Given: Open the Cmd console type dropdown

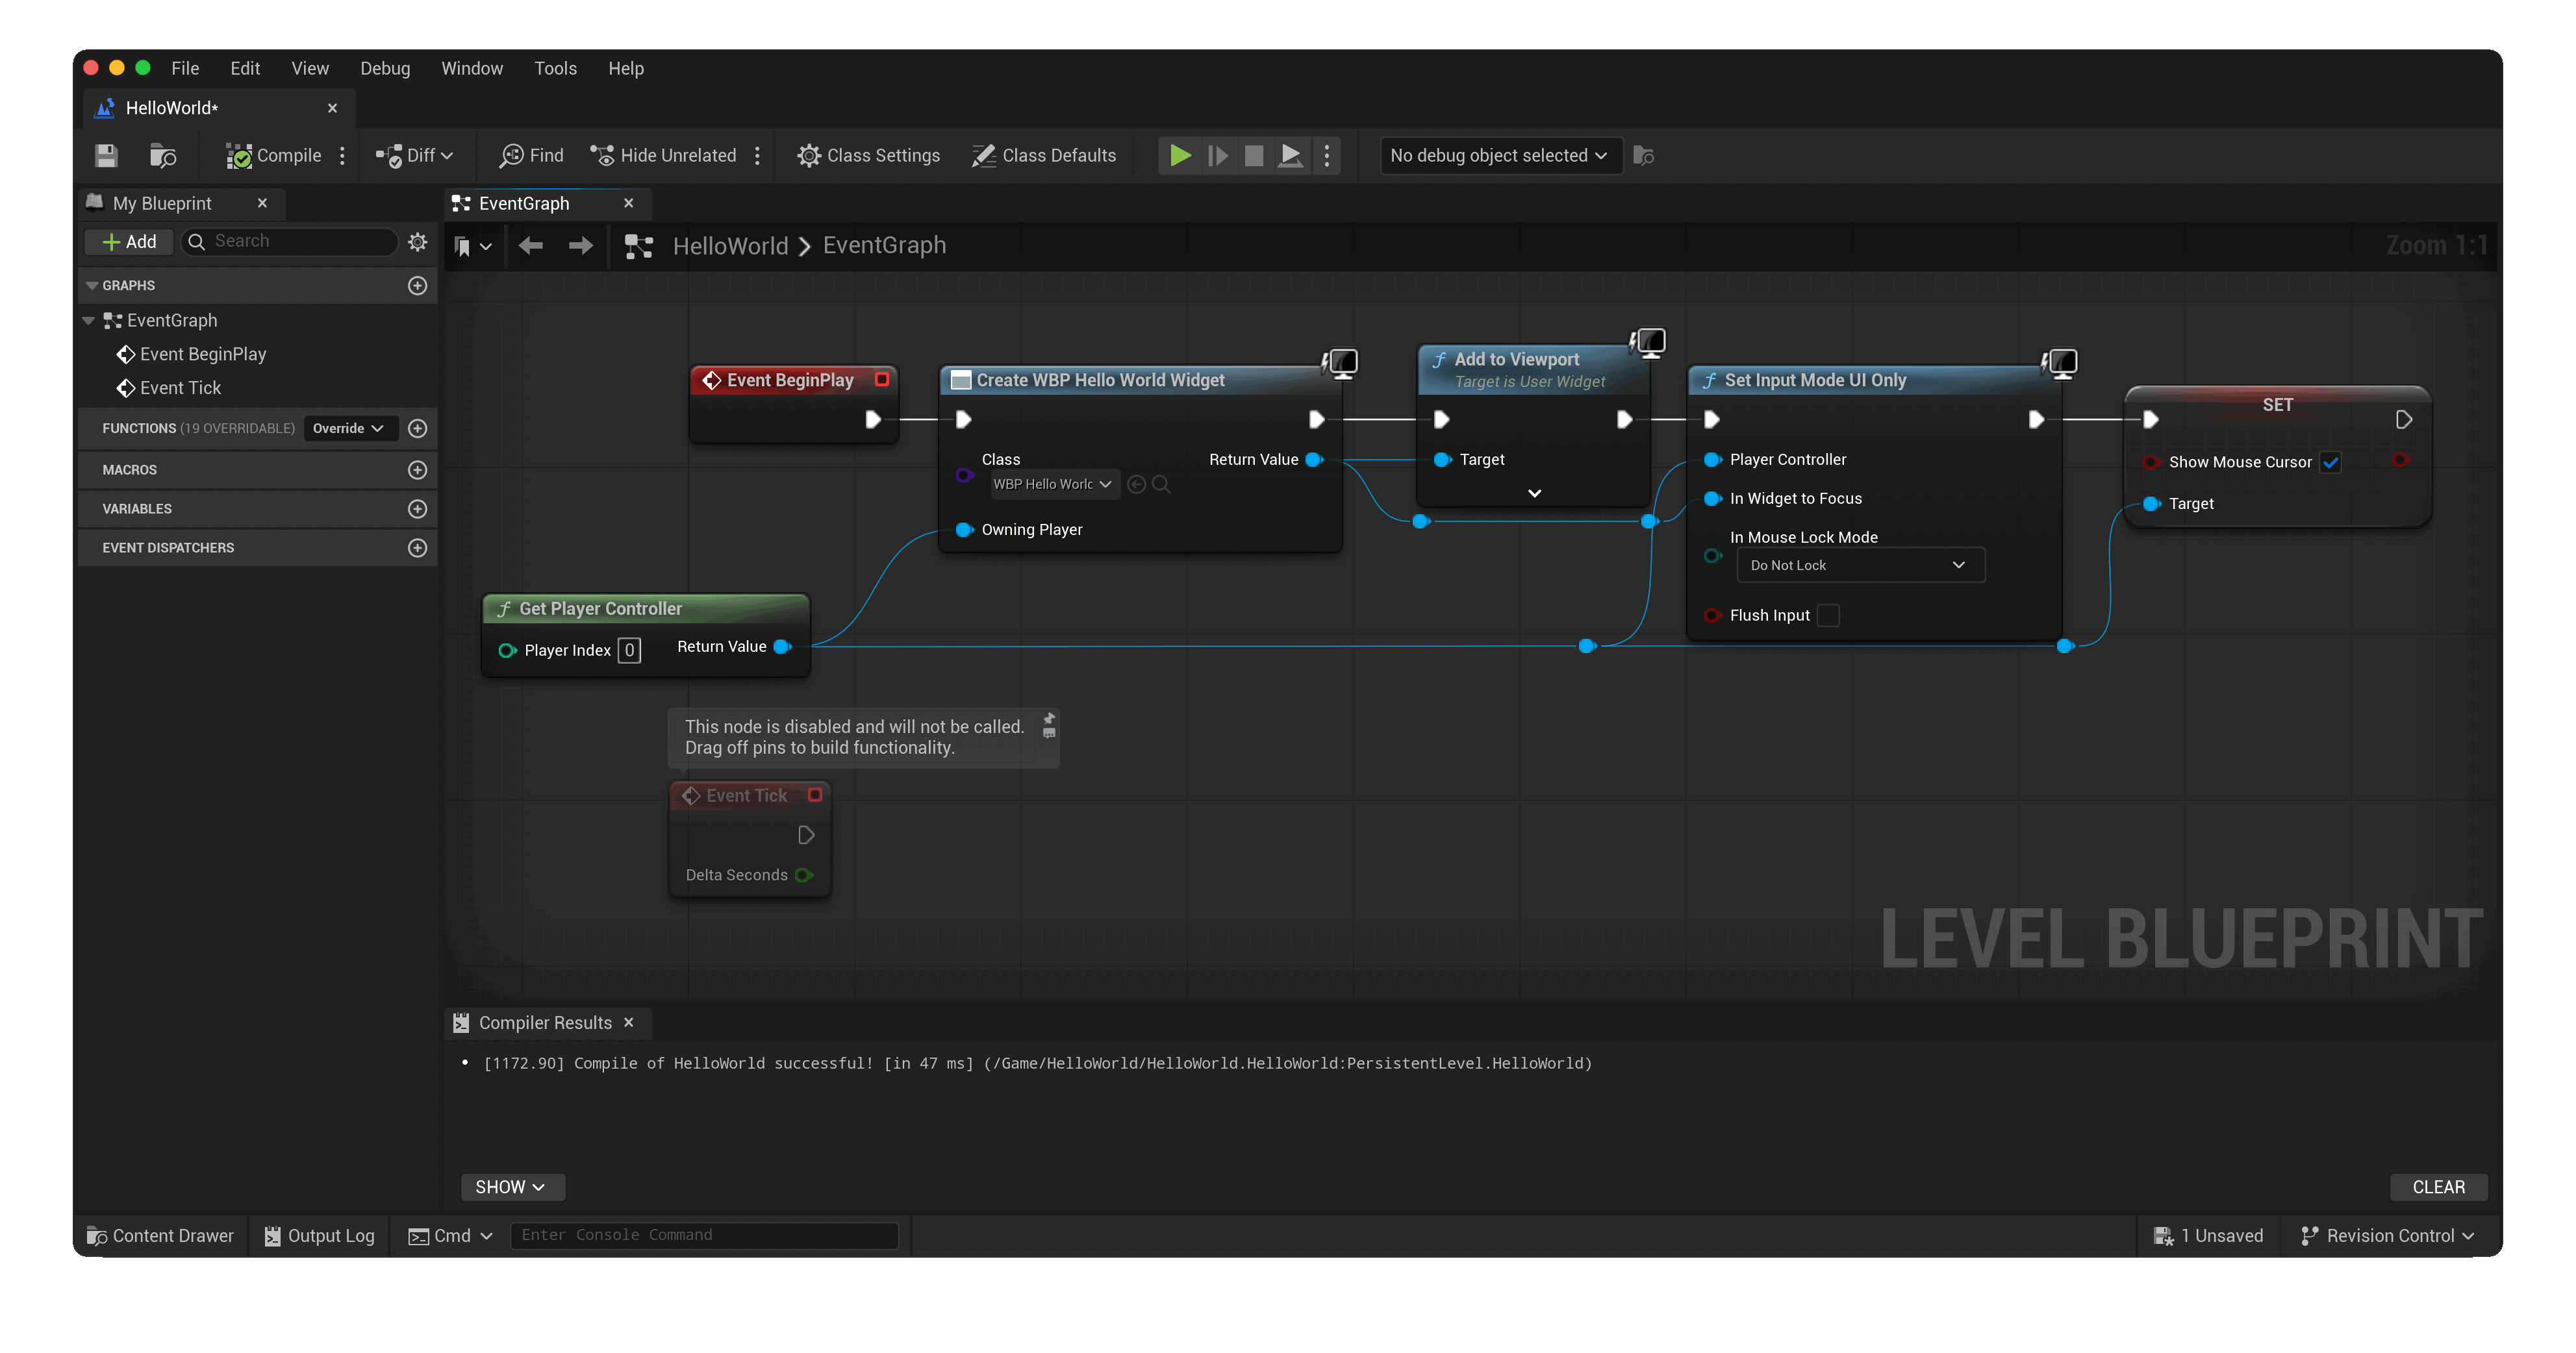Looking at the screenshot, I should 450,1236.
